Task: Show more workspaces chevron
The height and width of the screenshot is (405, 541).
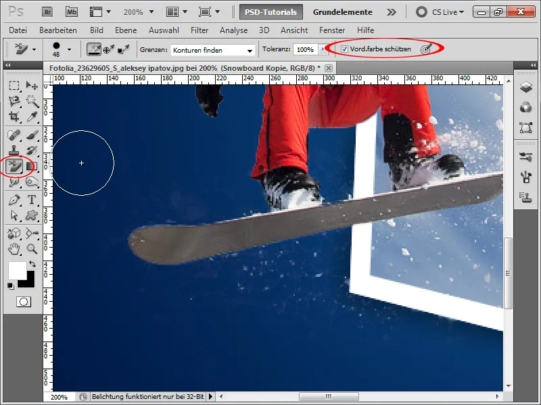Action: pos(392,12)
